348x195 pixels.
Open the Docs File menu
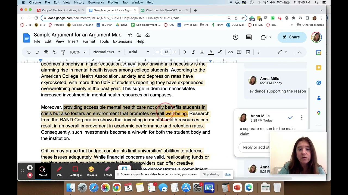tap(37, 41)
